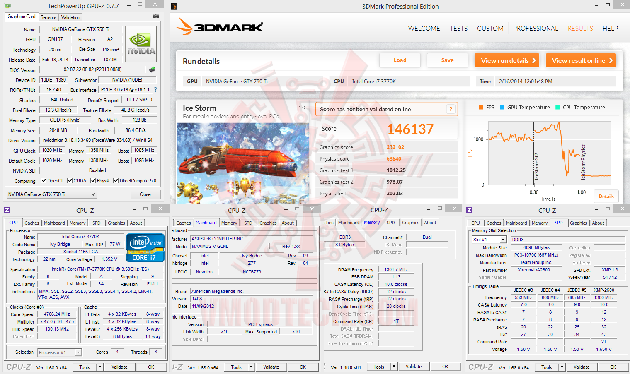Open Tools dropdown arrow in Memory window
Screen dimensions: 630x374
coord(394,367)
